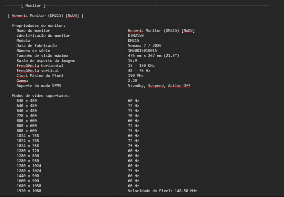Click the '48 - 76 Hz' vertical frequency value

coord(139,71)
